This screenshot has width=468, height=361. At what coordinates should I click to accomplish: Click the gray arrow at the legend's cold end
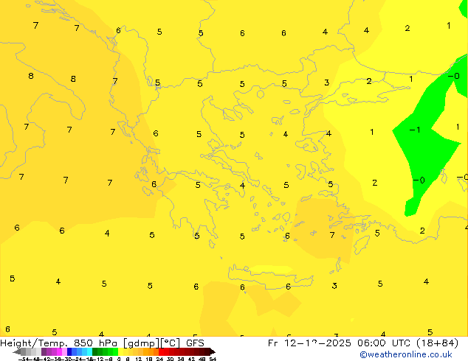tap(17, 351)
